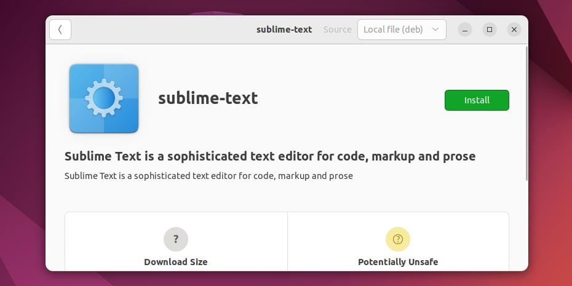Click the large sublime-text app name

pos(208,98)
